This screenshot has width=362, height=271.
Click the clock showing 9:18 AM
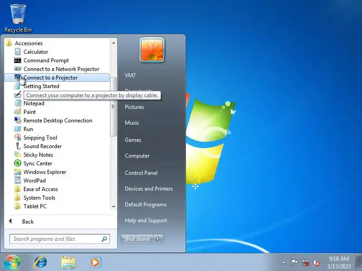(339, 258)
